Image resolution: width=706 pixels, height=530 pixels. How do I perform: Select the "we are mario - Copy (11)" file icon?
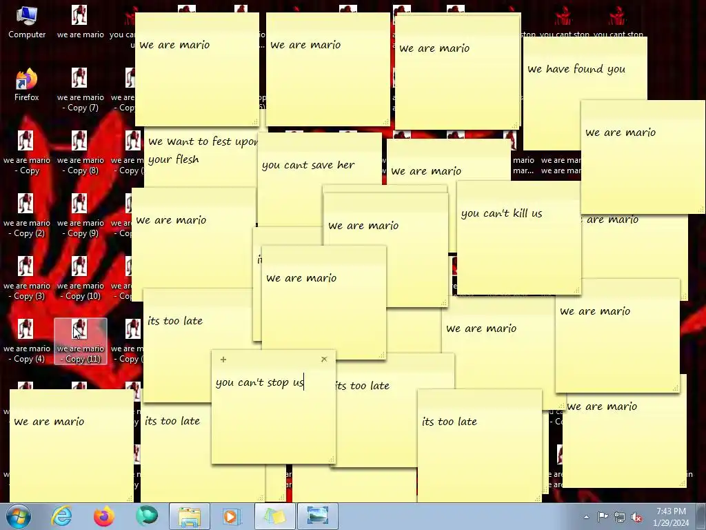click(x=80, y=341)
